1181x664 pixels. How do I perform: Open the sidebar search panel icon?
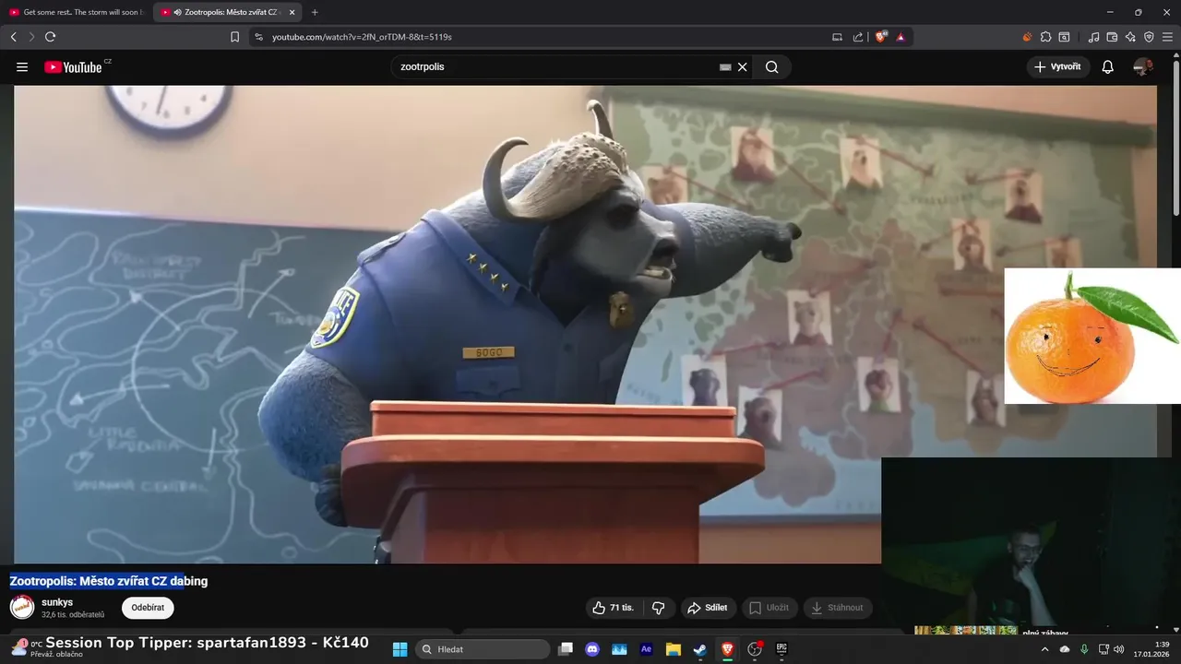[1064, 37]
